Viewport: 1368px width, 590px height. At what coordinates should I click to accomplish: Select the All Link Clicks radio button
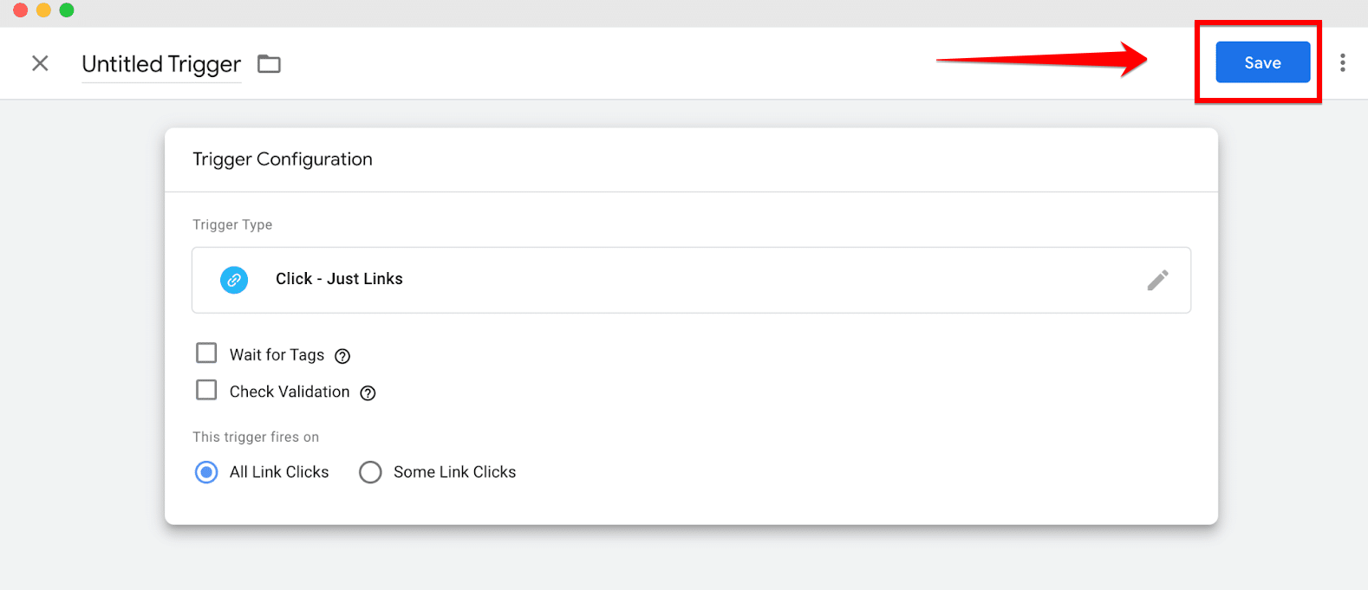206,472
